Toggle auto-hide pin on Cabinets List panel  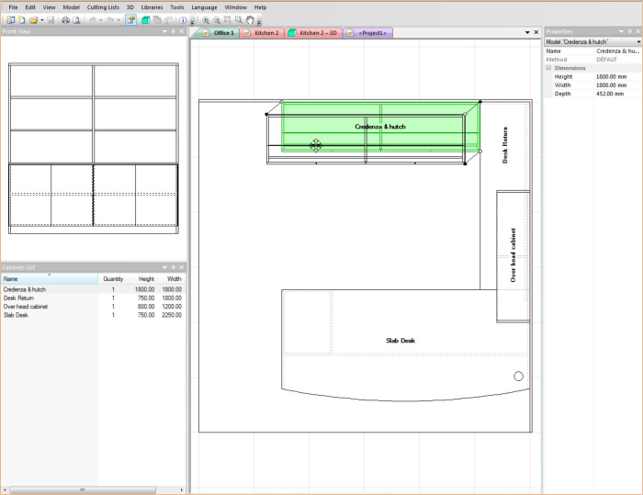click(x=173, y=267)
